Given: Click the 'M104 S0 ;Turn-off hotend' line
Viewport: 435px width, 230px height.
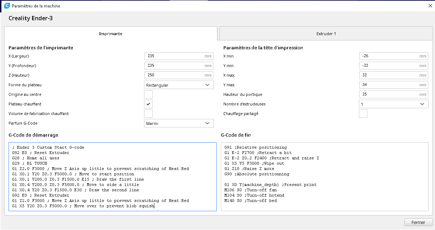Looking at the screenshot, I should (254, 195).
